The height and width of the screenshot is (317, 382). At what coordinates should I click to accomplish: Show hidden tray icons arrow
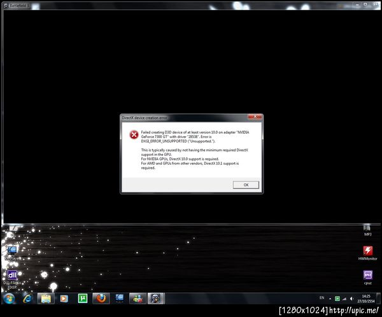[330, 299]
